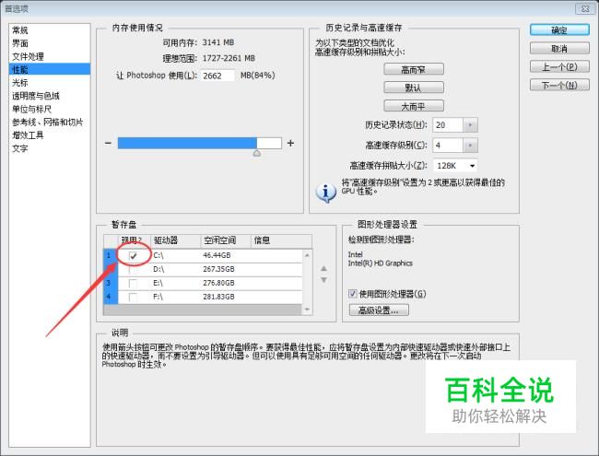The image size is (599, 456).
Task: Click the 276.80GB free space cell
Action: click(x=218, y=284)
